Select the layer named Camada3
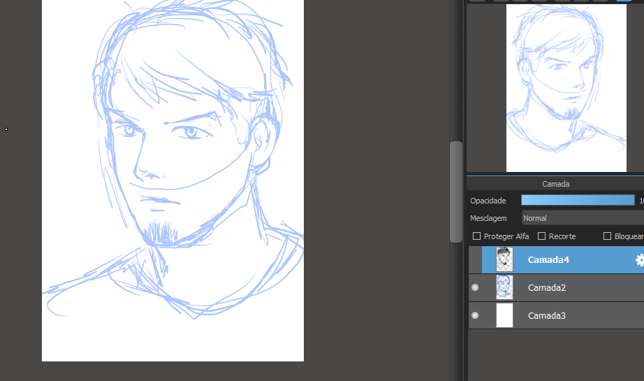644x381 pixels. 547,316
